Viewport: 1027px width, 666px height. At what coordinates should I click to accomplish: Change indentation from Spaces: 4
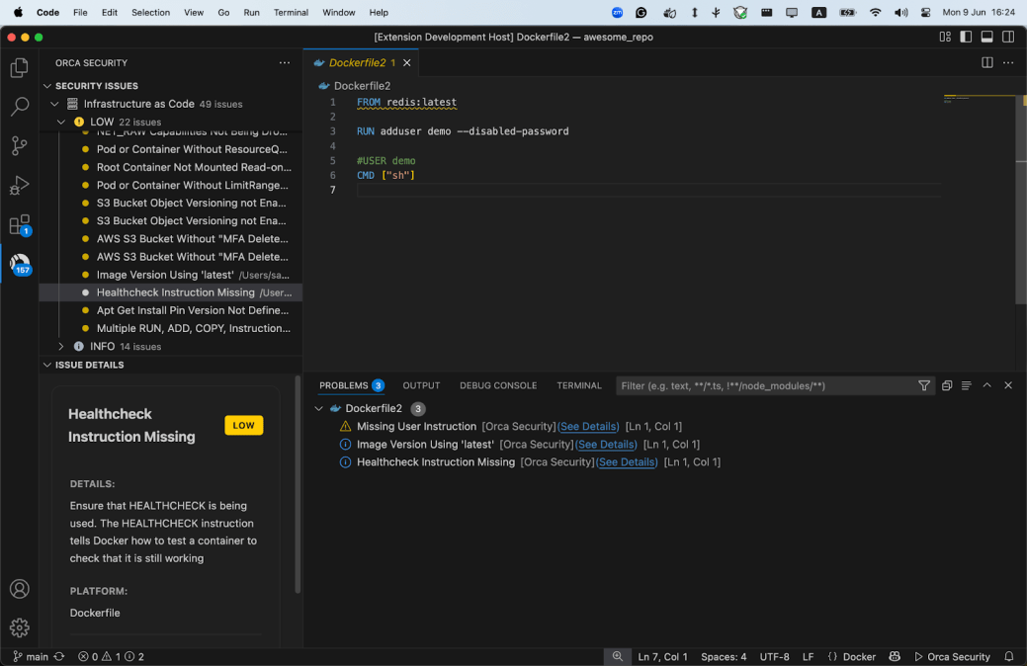pyautogui.click(x=724, y=657)
